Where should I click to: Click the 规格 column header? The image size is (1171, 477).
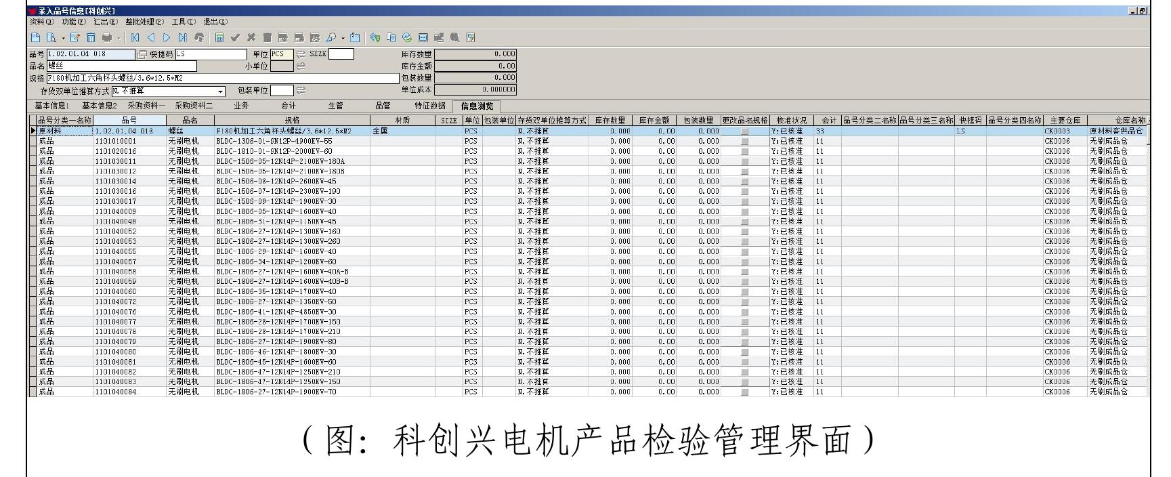pos(292,121)
